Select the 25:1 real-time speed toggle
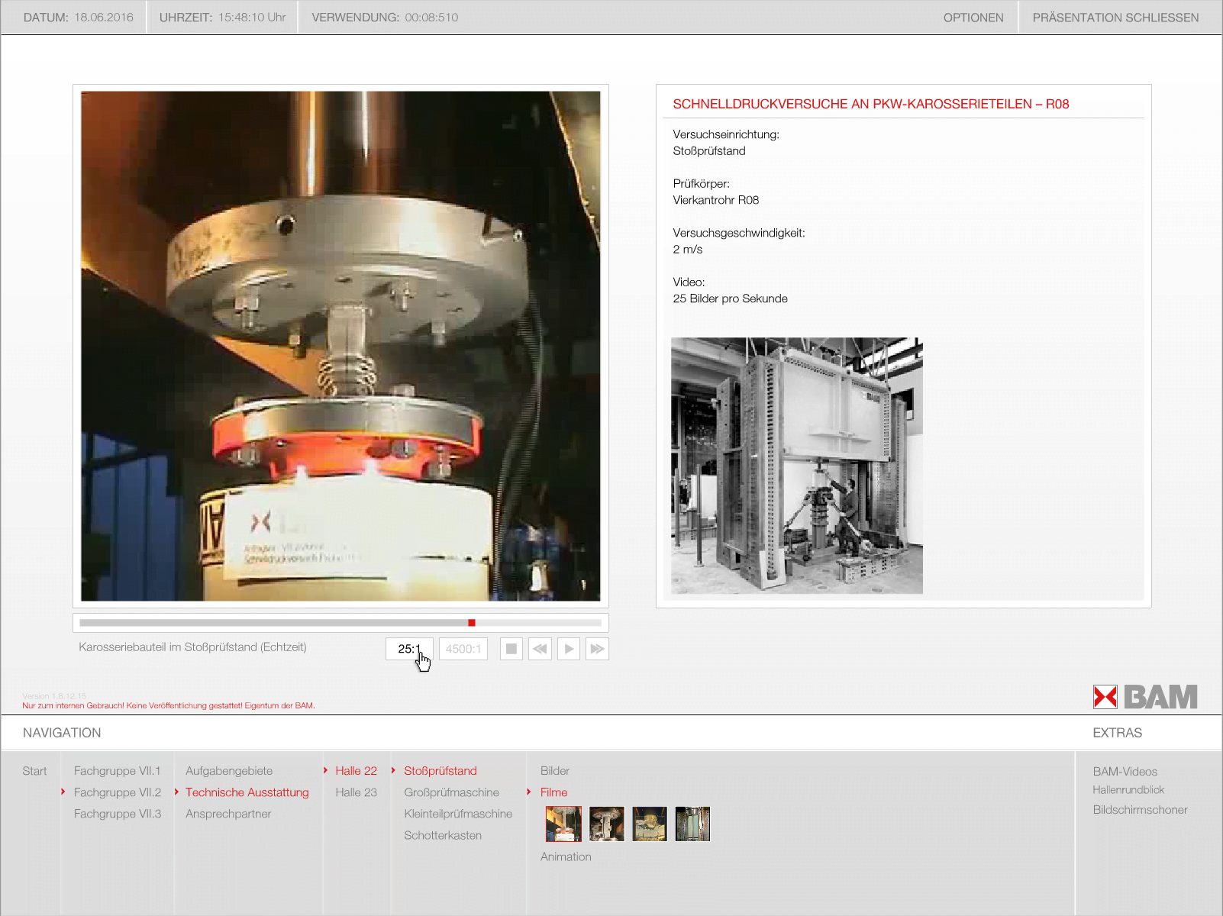 409,649
